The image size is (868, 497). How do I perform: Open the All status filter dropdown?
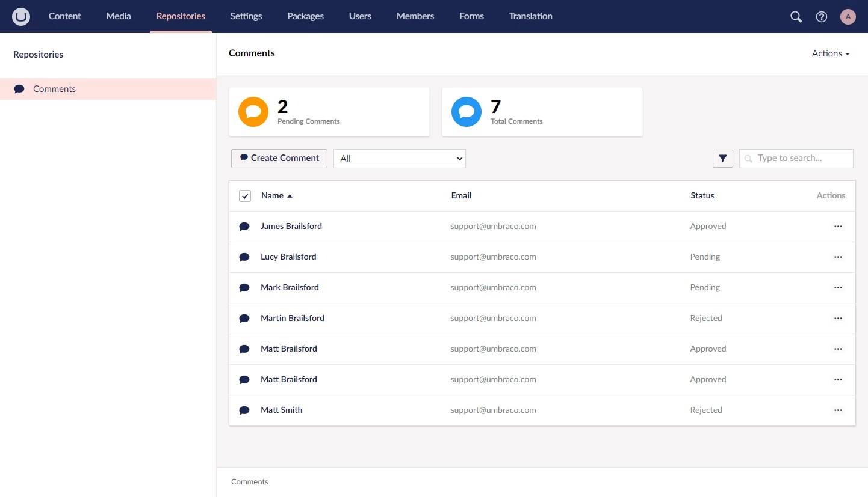399,158
